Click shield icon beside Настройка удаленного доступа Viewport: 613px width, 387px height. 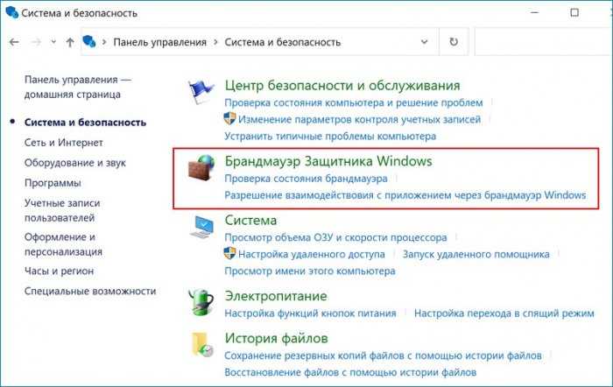coord(229,254)
